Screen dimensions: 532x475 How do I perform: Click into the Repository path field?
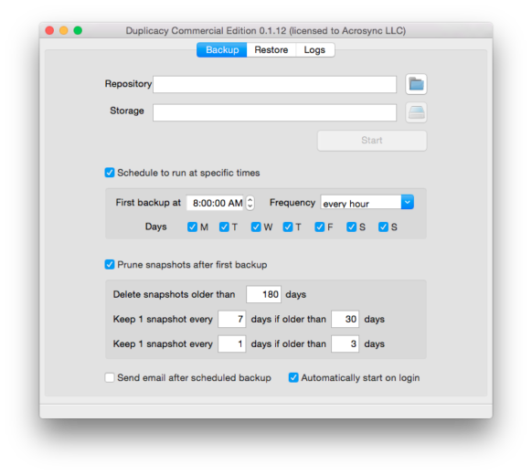(x=274, y=84)
